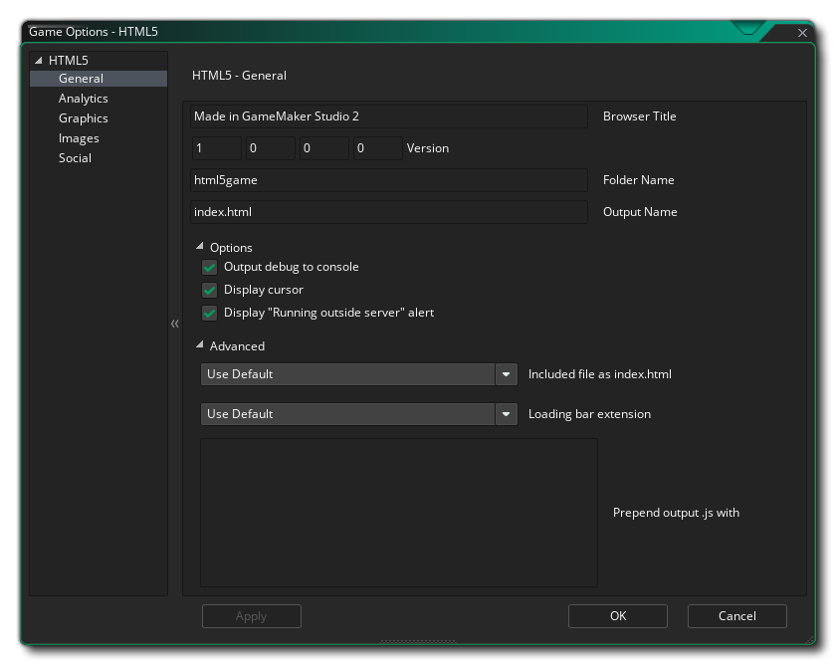Image resolution: width=836 pixels, height=665 pixels.
Task: Select the General options page
Action: (81, 78)
